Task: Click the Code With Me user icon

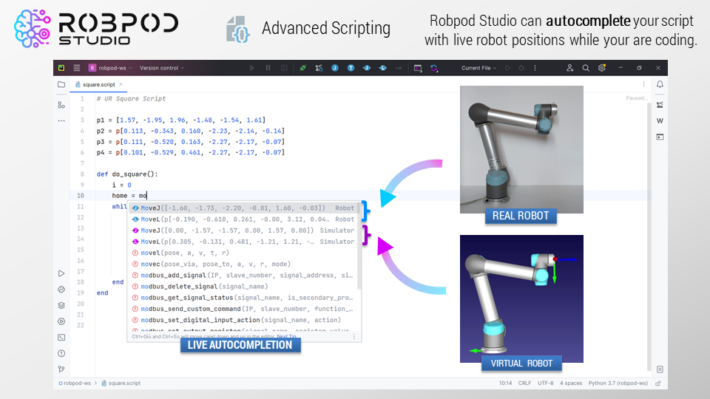Action: click(x=569, y=68)
